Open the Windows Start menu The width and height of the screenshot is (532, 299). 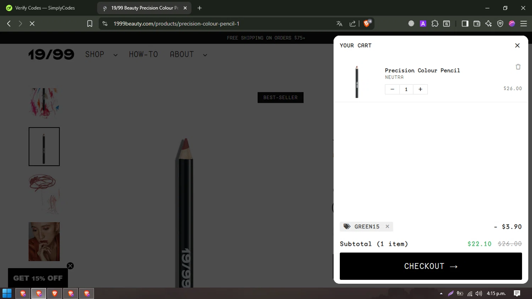7,293
